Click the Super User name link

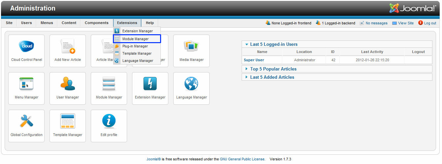[x=254, y=60]
